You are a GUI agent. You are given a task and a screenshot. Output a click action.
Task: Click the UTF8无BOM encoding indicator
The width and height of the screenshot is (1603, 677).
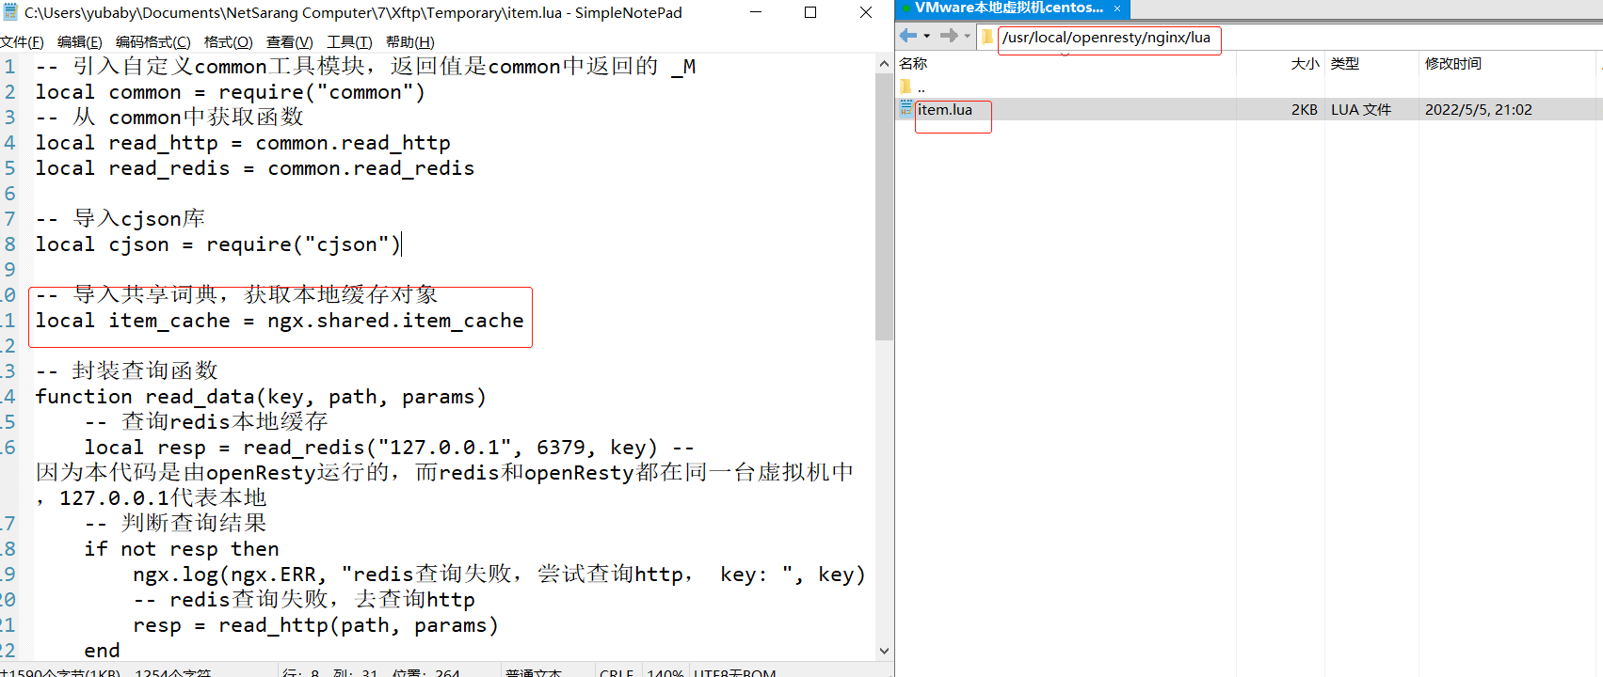(735, 671)
